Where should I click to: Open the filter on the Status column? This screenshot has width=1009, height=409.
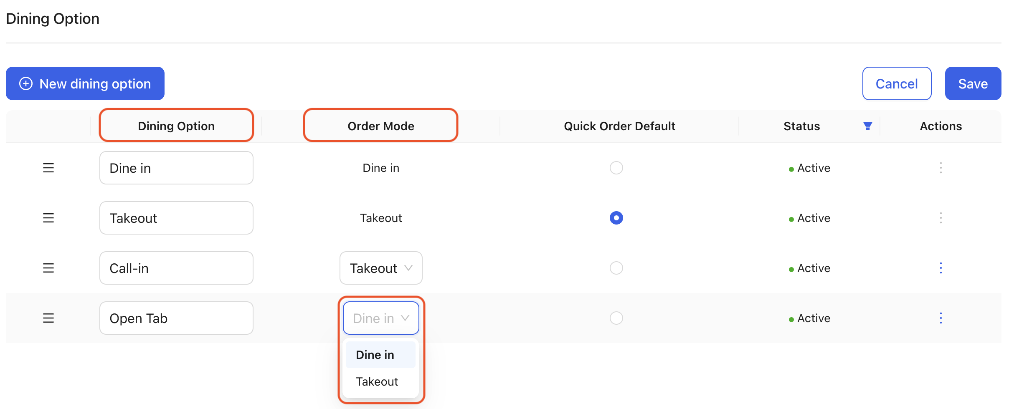(868, 126)
